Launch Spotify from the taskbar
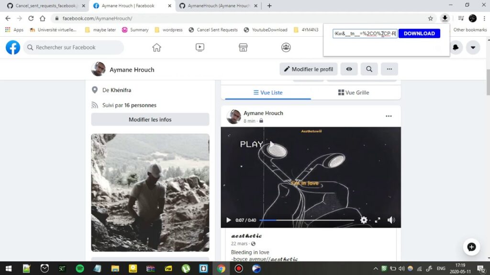 tap(80, 268)
